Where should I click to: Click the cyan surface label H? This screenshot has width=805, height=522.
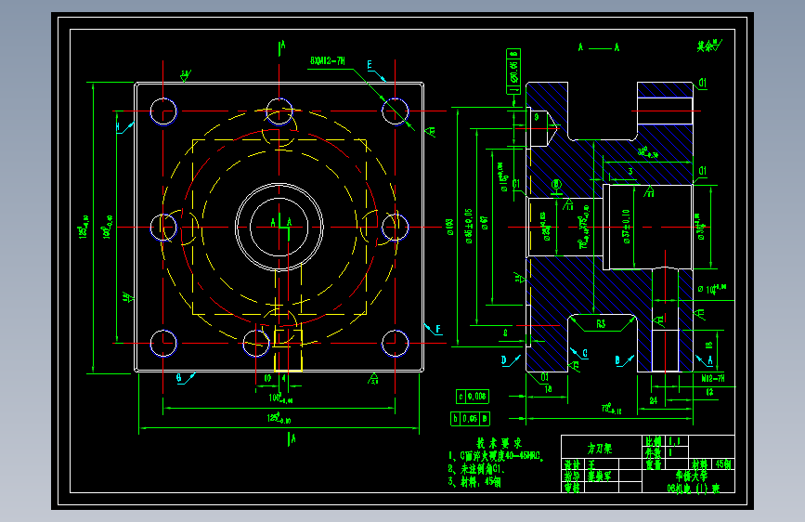[118, 126]
